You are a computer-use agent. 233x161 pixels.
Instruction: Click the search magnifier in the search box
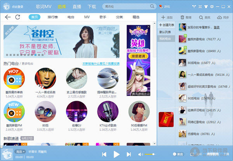pos(152,6)
